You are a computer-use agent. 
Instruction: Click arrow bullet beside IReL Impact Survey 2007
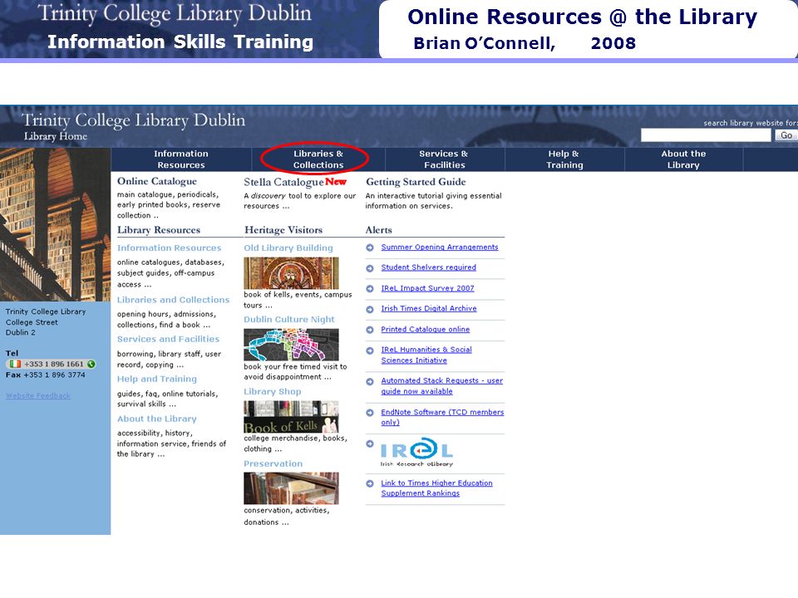(370, 289)
